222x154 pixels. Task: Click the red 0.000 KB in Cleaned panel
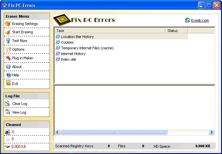[x=19, y=146]
